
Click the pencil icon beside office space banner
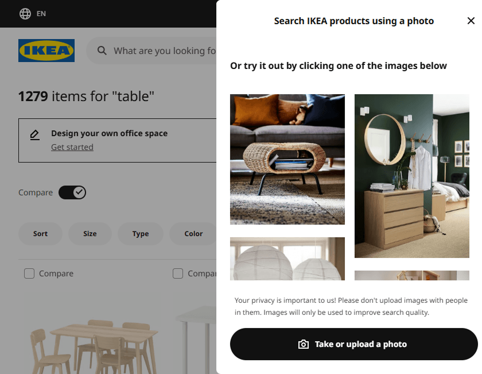point(35,133)
